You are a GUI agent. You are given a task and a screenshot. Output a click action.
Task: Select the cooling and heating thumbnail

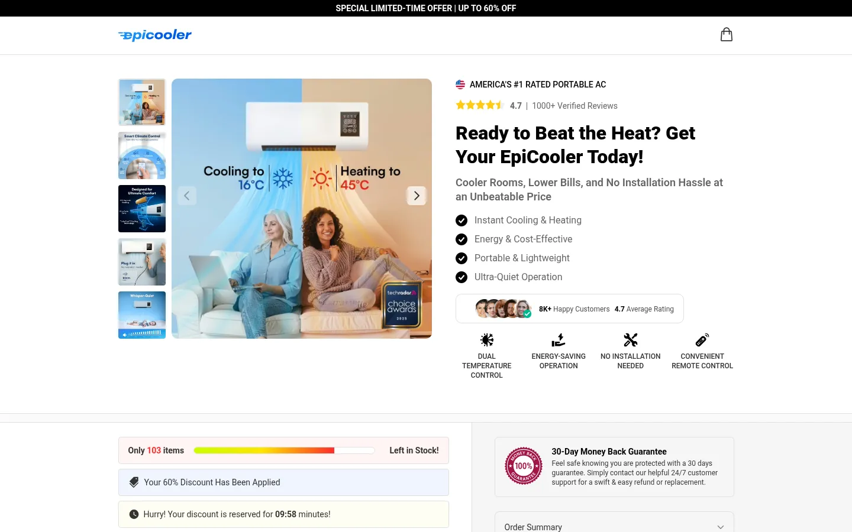(x=142, y=102)
